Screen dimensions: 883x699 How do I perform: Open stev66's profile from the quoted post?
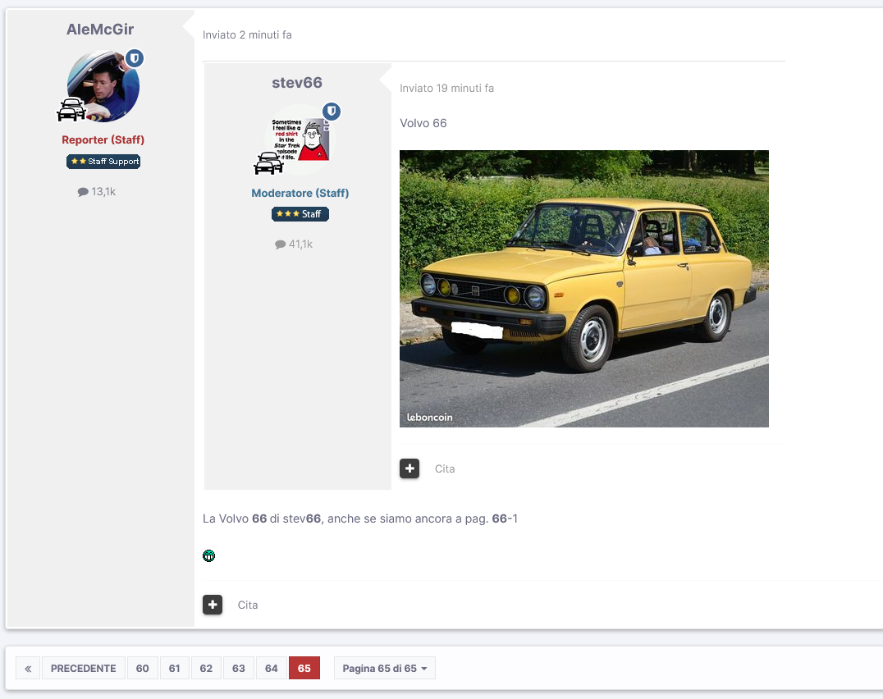[x=297, y=83]
